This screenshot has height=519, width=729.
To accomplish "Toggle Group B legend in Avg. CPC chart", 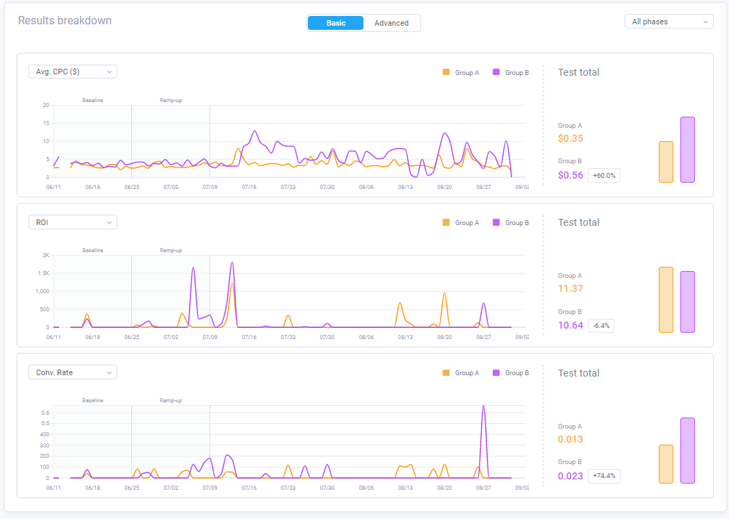I will tap(511, 72).
